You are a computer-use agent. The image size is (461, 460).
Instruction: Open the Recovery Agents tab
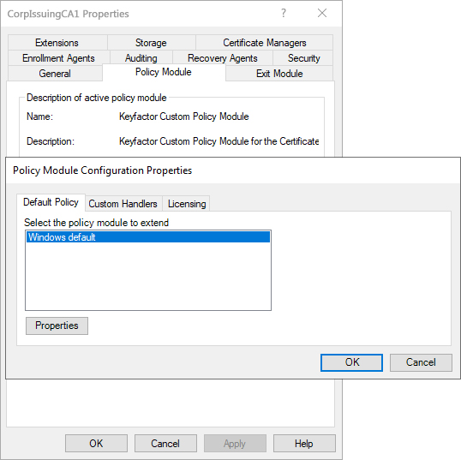223,58
